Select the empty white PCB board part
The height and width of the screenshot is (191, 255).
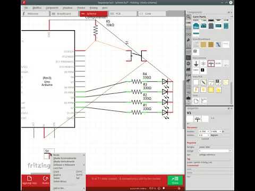click(196, 82)
